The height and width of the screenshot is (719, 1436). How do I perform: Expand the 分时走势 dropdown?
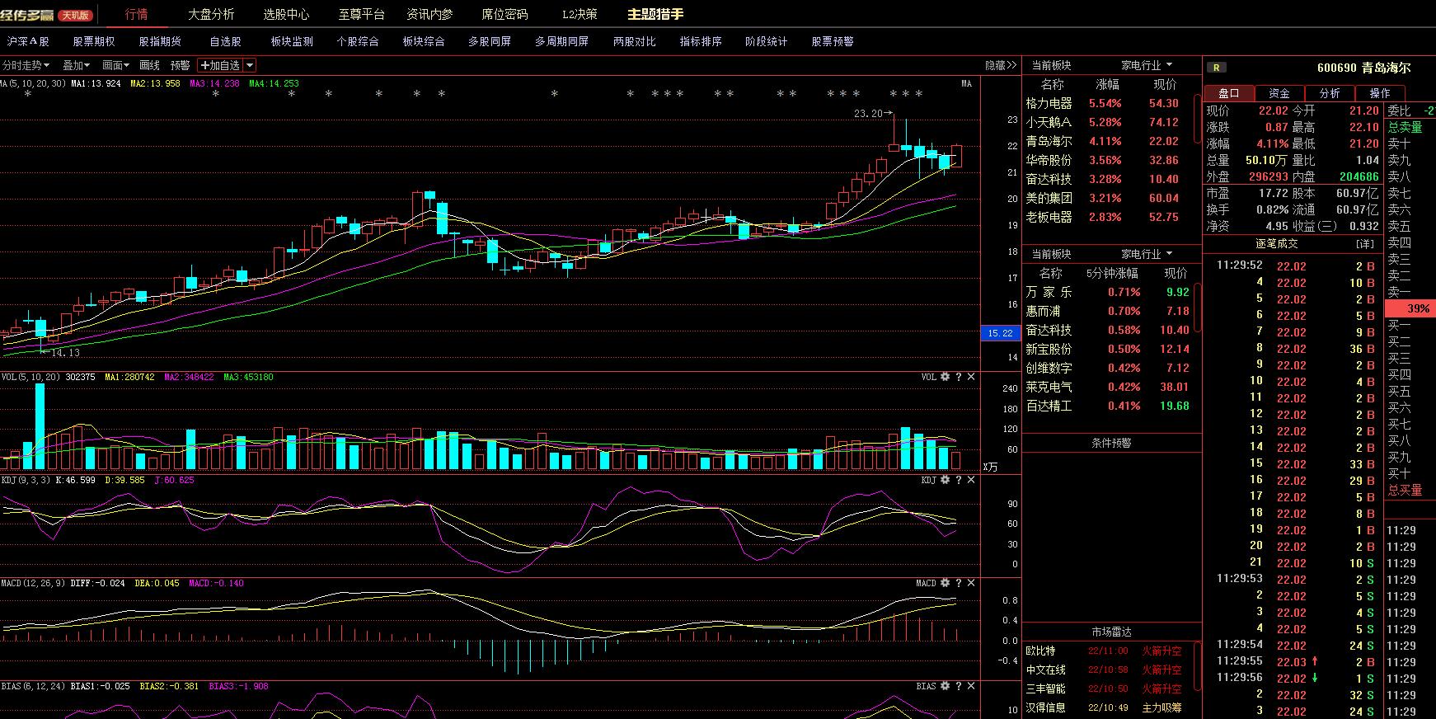[x=26, y=65]
